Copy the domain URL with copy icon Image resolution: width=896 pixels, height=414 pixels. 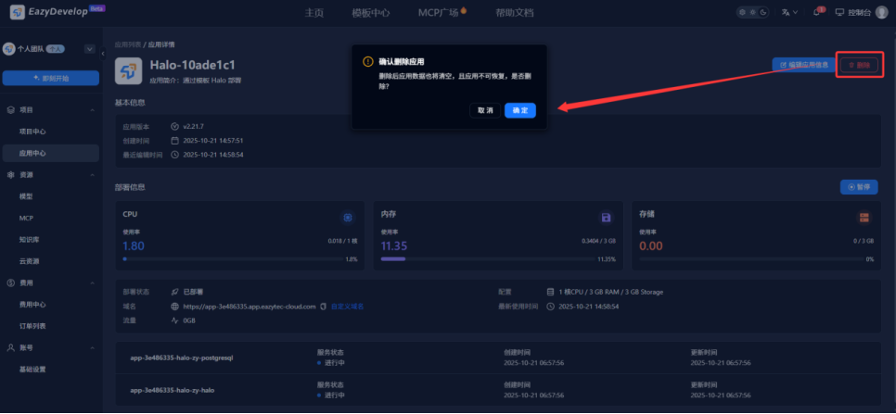324,307
